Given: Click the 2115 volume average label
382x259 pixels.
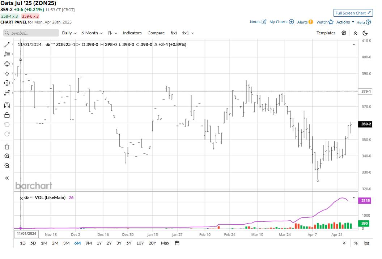Looking at the screenshot, I should click(365, 200).
